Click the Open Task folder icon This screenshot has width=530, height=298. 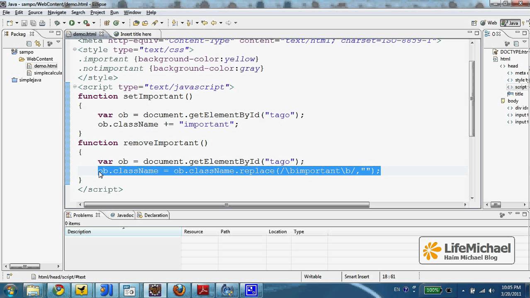(145, 23)
